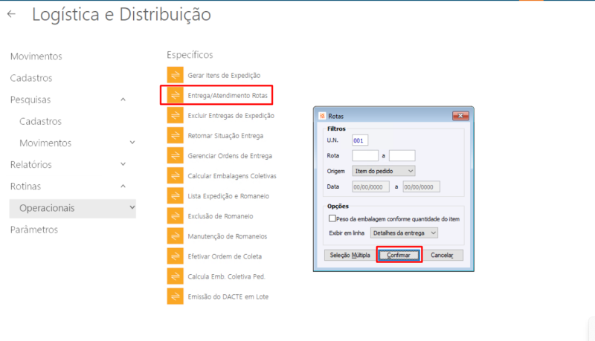Click the Filtros group label
Image resolution: width=595 pixels, height=341 pixels.
[x=336, y=129]
